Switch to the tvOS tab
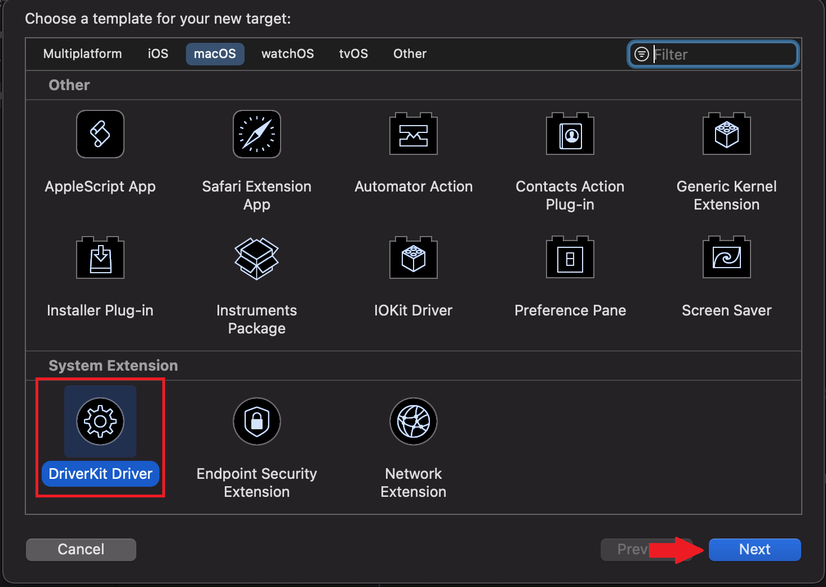Screen dimensions: 826x587 click(353, 54)
